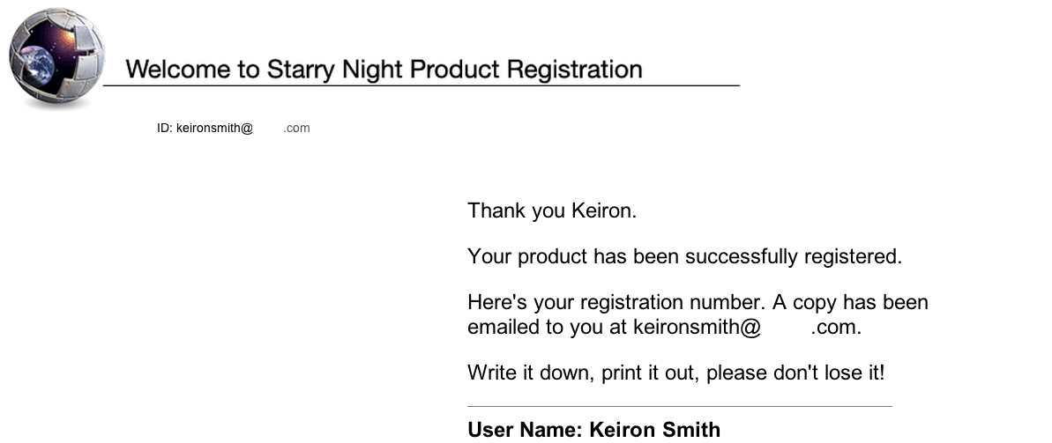Click the .com ending in the paragraph
Viewport: 1052px width, 443px height.
click(x=836, y=328)
